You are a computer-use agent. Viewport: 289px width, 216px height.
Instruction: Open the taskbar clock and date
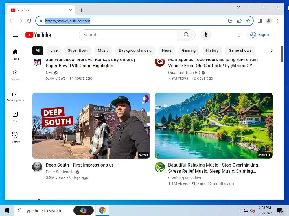(x=265, y=210)
